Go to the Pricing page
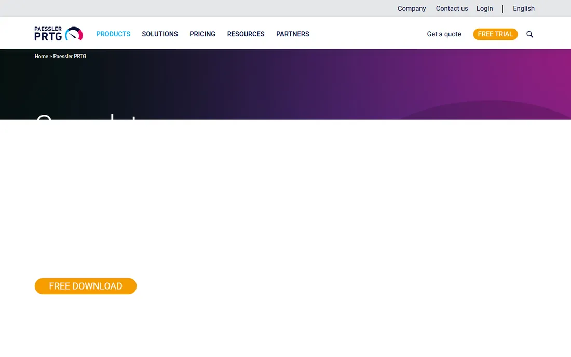This screenshot has height=357, width=571. pos(202,34)
